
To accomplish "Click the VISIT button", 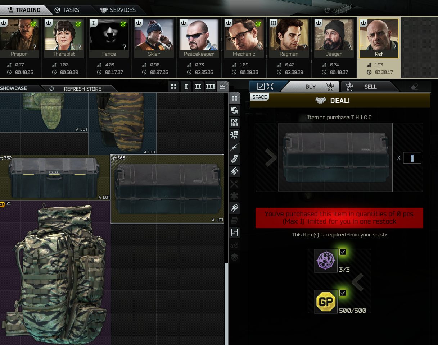I will (336, 10).
